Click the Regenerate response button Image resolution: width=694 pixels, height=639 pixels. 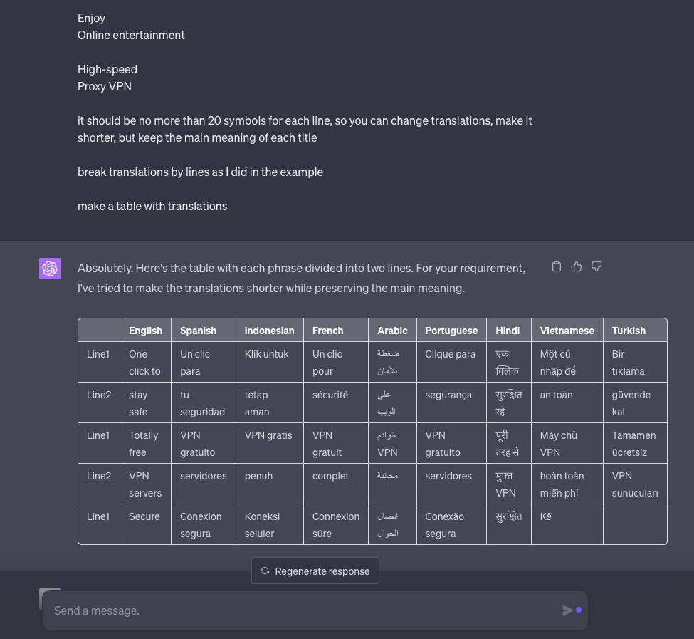tap(315, 571)
